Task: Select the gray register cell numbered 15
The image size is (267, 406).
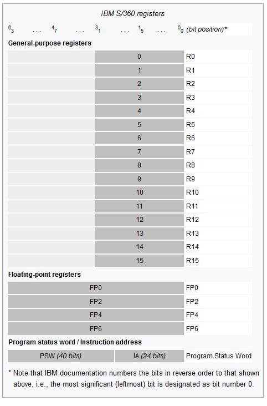Action: coord(139,261)
